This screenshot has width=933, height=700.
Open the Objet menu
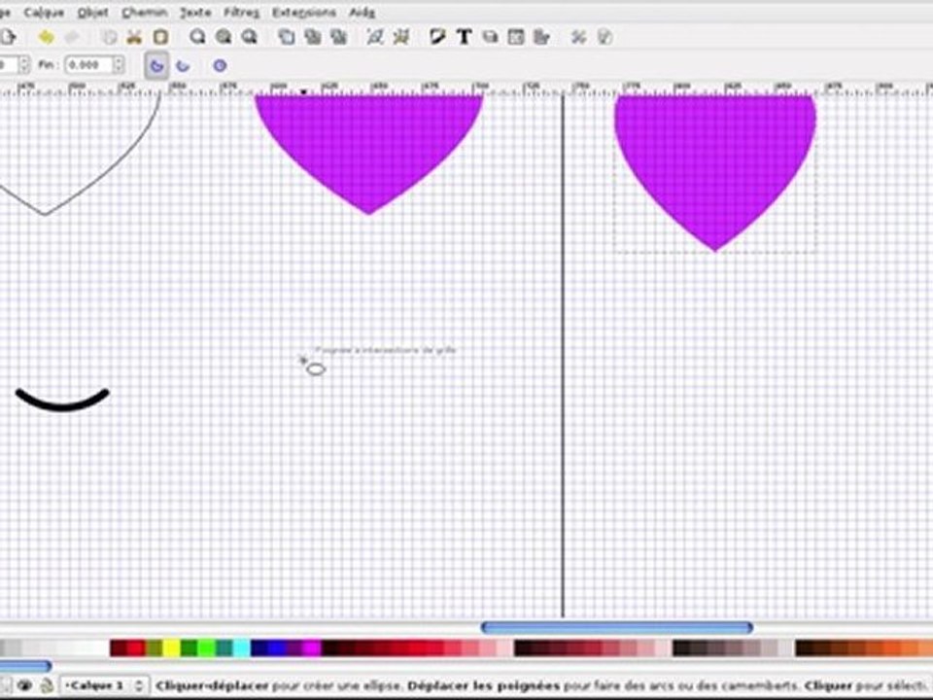[x=93, y=13]
